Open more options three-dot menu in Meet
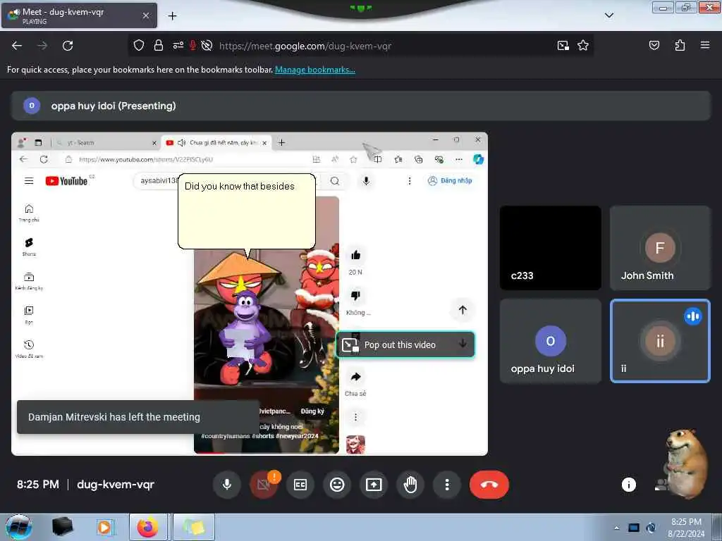 coord(446,485)
